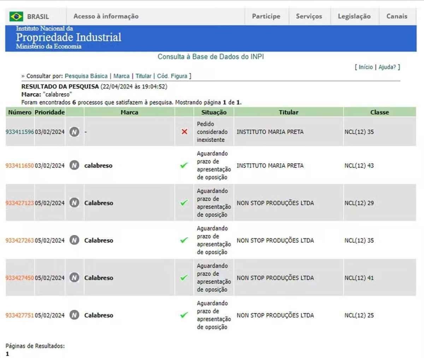Click green checkmark in row 933427123
The image size is (424, 358).
tap(184, 203)
